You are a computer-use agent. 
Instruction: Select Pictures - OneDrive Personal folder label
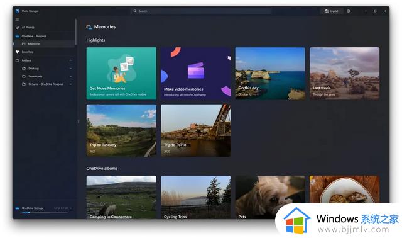coord(46,84)
